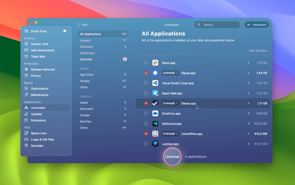Open the Uninstall dropdown for LibreOffice.app
Image resolution: width=295 pixels, height=185 pixels.
(x=170, y=134)
